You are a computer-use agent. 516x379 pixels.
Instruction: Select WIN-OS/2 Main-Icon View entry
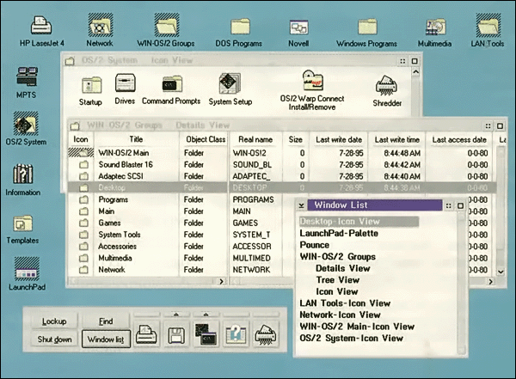357,327
